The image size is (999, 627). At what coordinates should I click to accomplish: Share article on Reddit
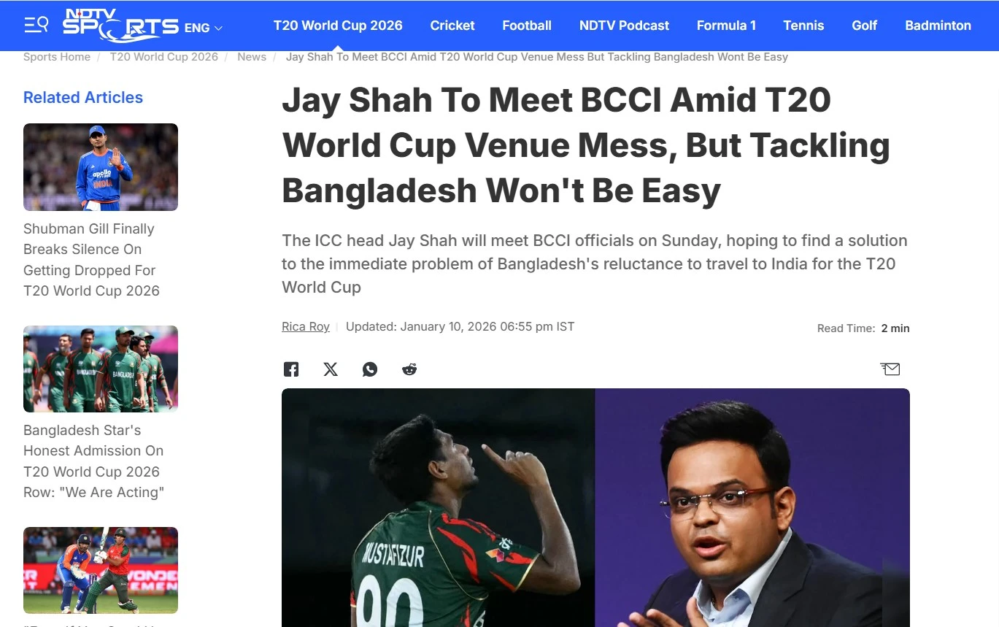click(409, 369)
